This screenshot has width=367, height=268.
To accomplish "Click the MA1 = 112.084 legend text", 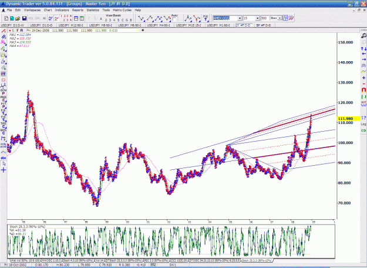I will (20, 35).
